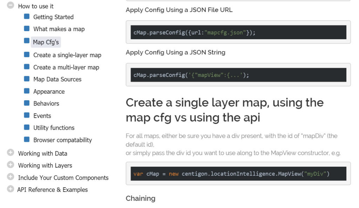Image resolution: width=359 pixels, height=208 pixels.
Task: Expand Include Your Custom Components
Action: point(11,177)
